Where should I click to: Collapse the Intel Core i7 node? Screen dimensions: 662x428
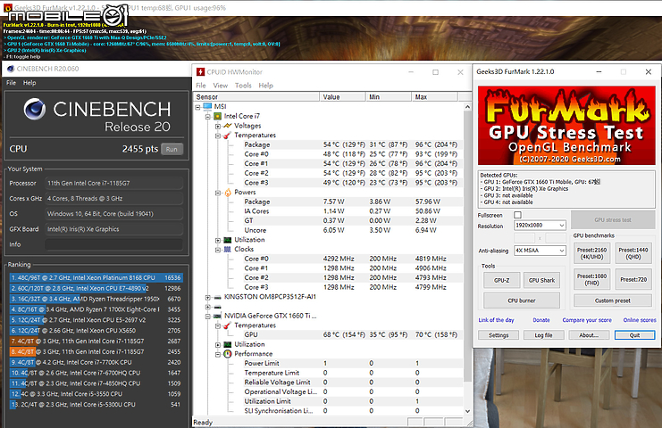[x=208, y=116]
